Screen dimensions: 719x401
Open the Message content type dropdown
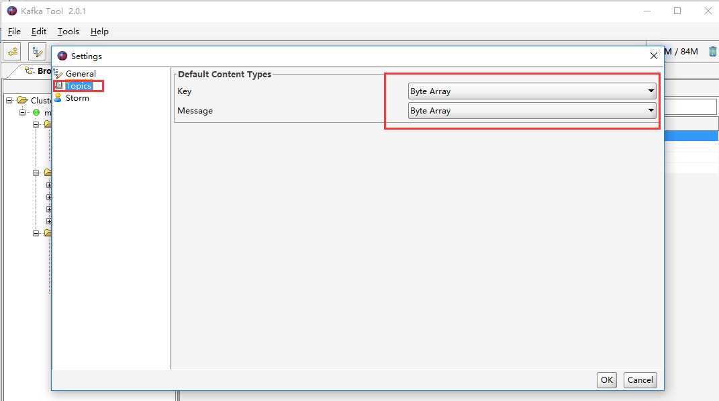(x=532, y=111)
